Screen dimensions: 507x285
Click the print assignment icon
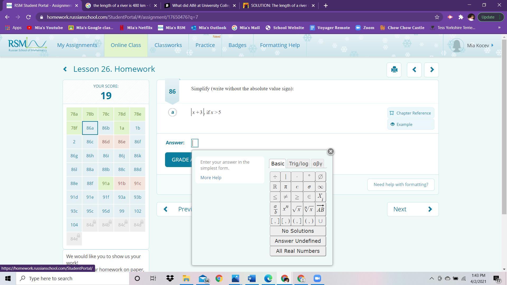pyautogui.click(x=394, y=70)
